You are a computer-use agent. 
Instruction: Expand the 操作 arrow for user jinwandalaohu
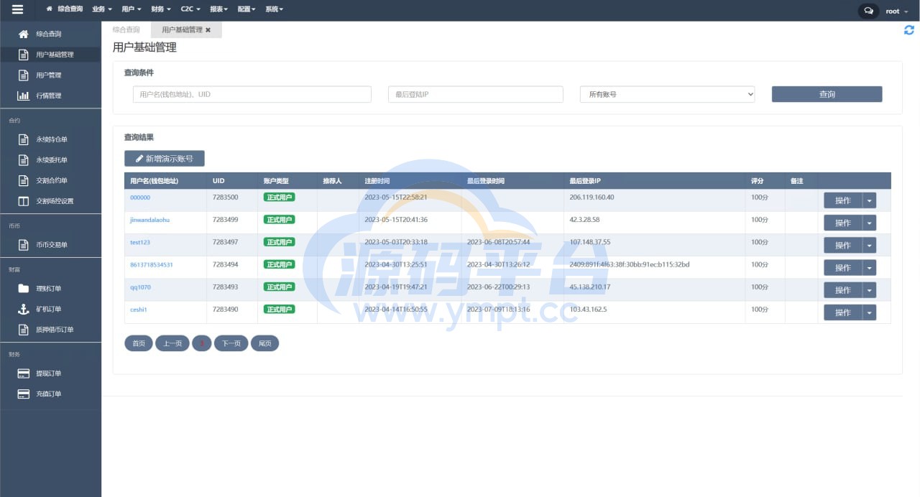(870, 223)
